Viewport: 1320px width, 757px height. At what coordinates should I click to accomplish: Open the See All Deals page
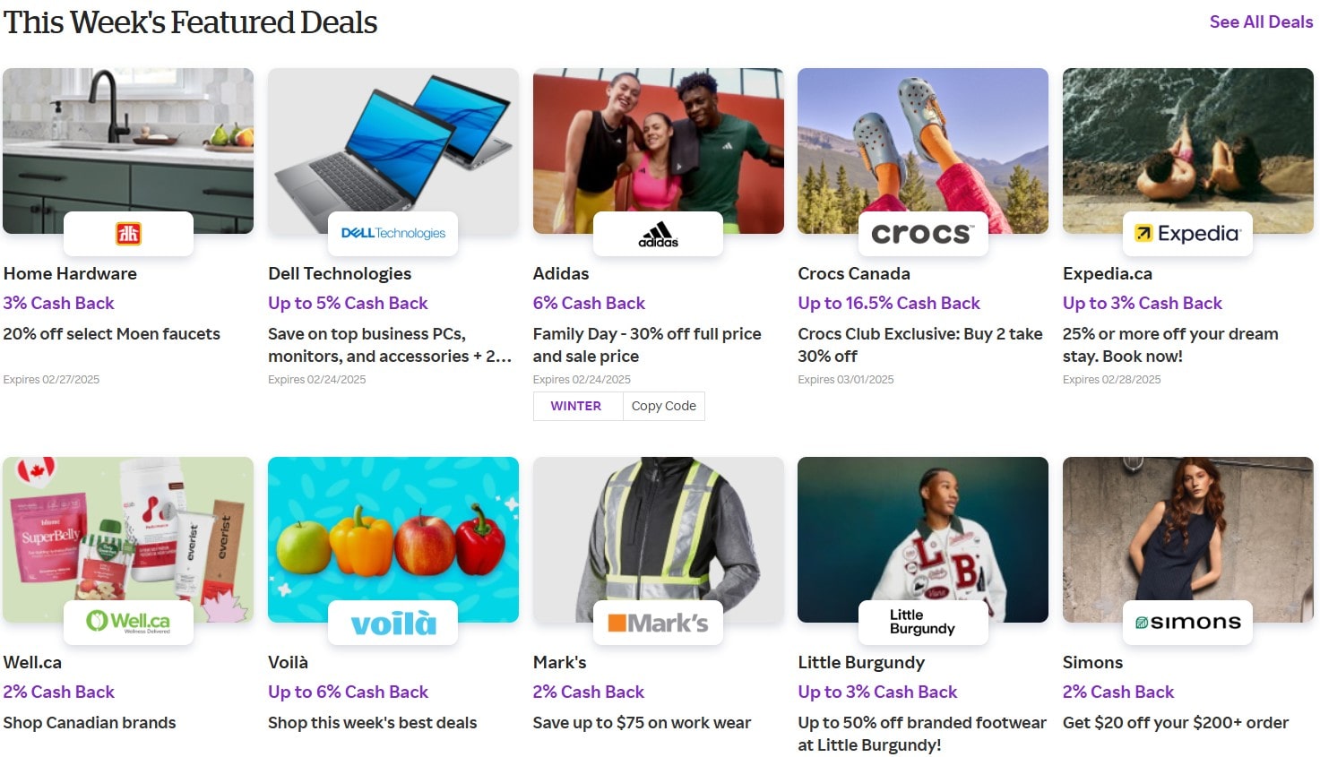click(x=1260, y=22)
